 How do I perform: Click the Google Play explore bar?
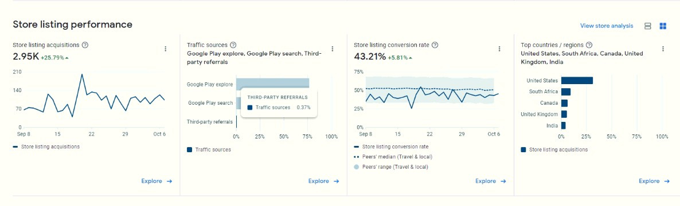[273, 84]
